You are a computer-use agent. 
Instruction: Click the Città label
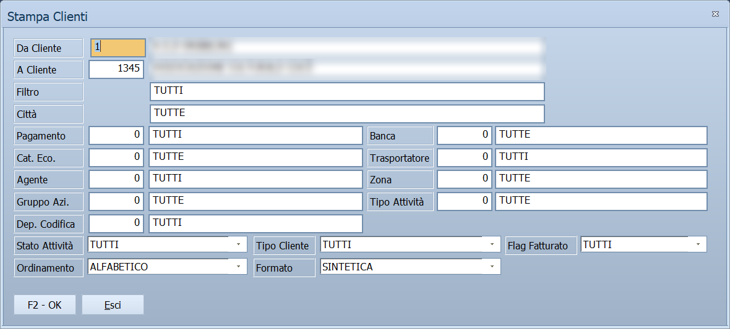pyautogui.click(x=48, y=114)
